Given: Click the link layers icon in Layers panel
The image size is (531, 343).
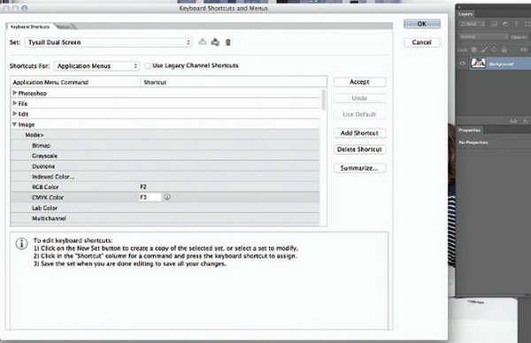Looking at the screenshot, I should (x=513, y=121).
